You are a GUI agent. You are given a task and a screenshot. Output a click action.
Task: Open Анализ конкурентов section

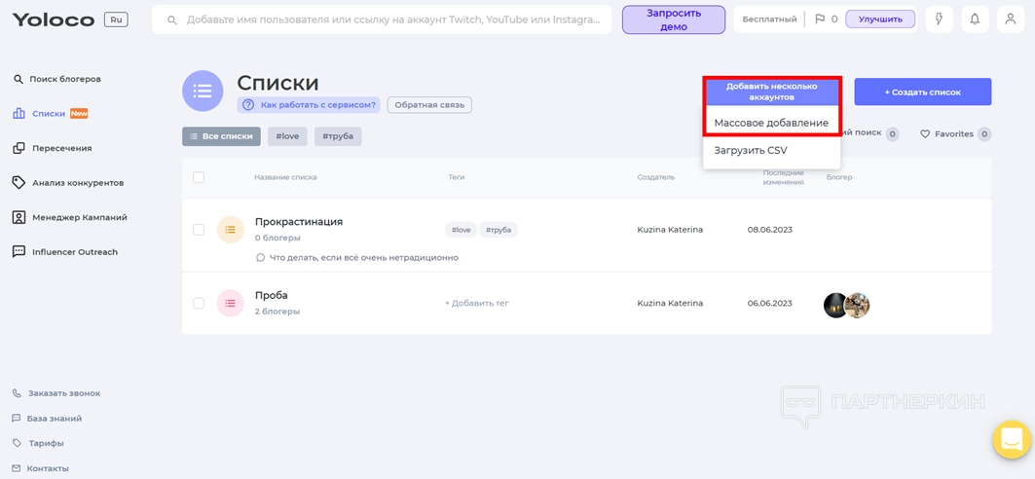click(x=77, y=183)
